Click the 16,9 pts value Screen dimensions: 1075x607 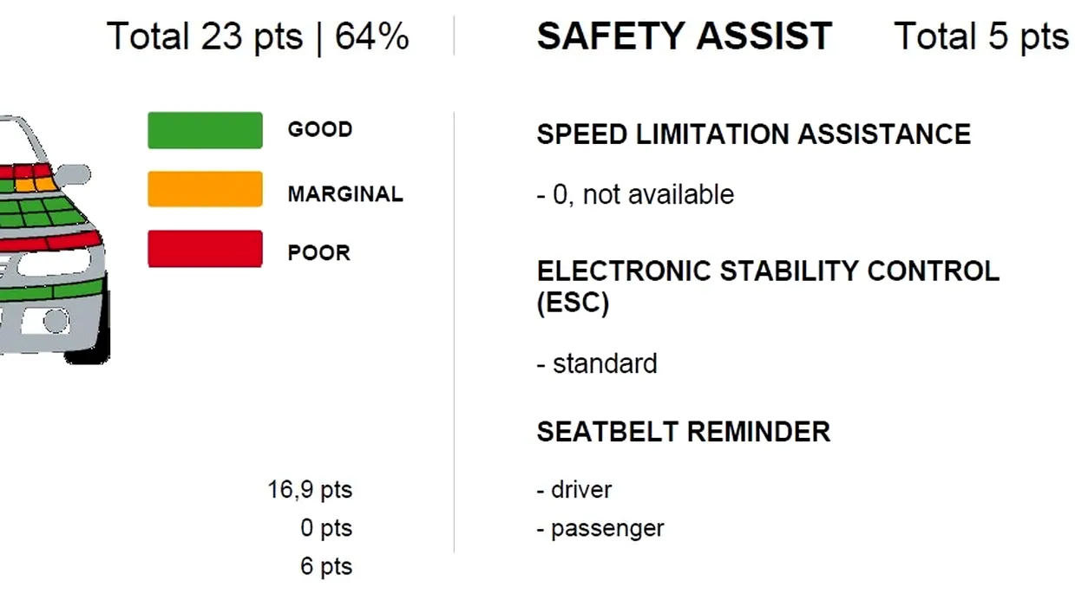tap(310, 490)
